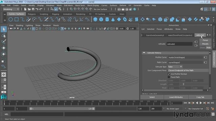
Task: Open the No Character Set dropdown
Action: pos(196,109)
